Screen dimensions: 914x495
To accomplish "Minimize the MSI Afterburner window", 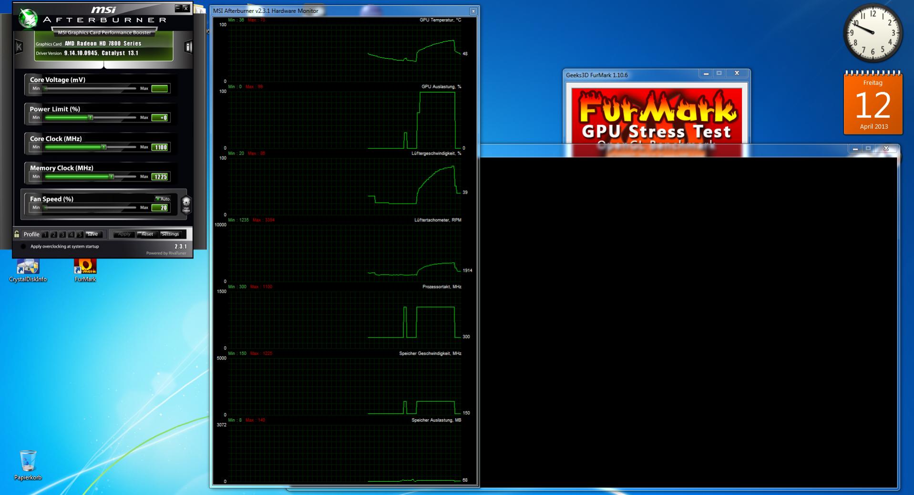I will click(x=178, y=8).
